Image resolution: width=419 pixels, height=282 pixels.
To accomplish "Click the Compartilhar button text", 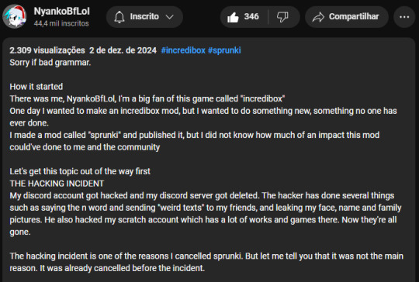I will (x=354, y=16).
